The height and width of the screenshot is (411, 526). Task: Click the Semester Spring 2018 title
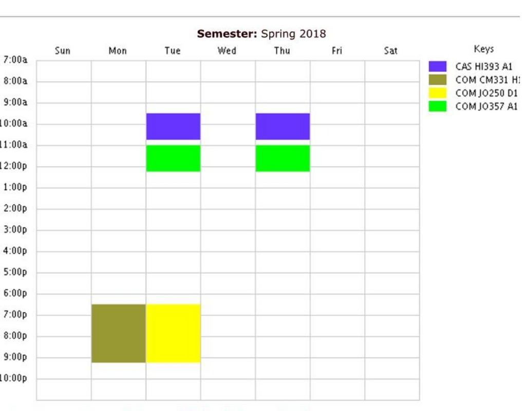click(261, 34)
